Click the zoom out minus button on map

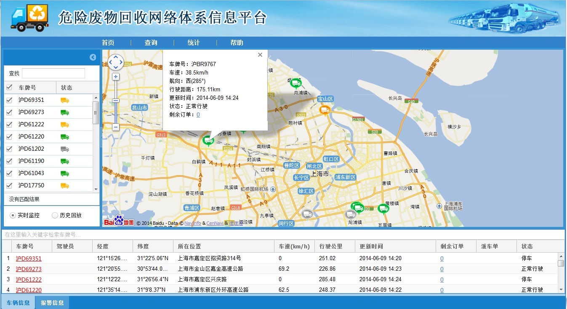[x=116, y=127]
